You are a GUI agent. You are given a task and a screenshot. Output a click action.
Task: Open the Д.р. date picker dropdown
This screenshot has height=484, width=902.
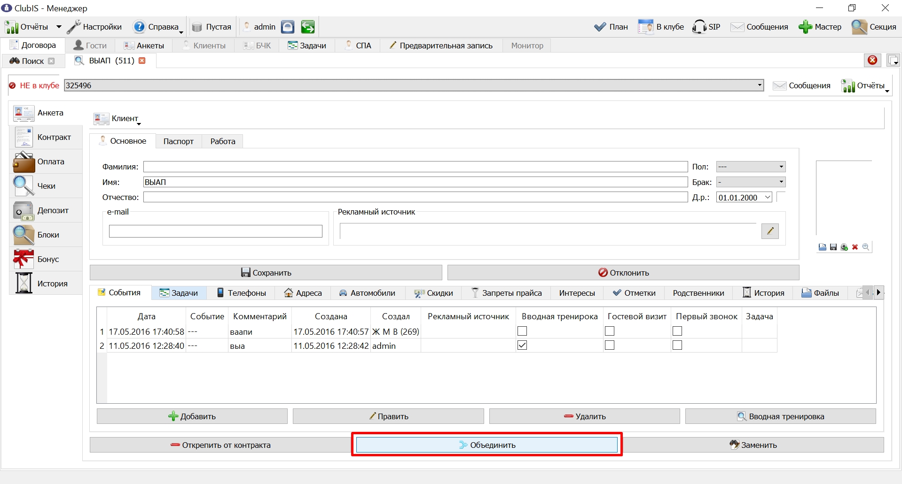pyautogui.click(x=768, y=197)
